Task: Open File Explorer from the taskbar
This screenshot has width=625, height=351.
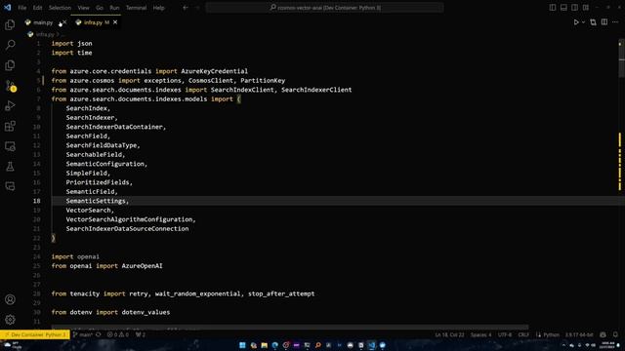Action: [x=265, y=345]
